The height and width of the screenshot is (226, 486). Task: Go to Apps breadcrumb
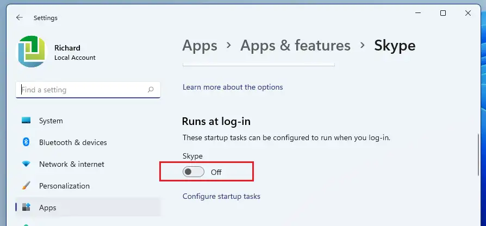200,46
